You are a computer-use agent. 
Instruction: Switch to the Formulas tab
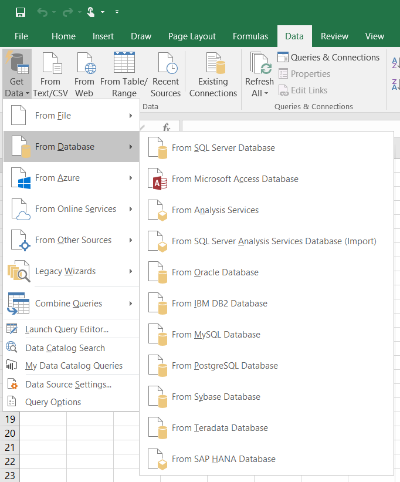pos(250,36)
